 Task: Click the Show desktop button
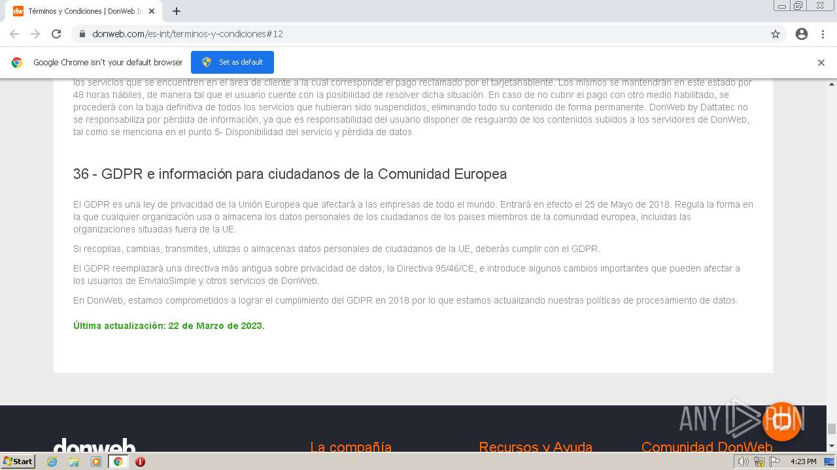[x=830, y=462]
